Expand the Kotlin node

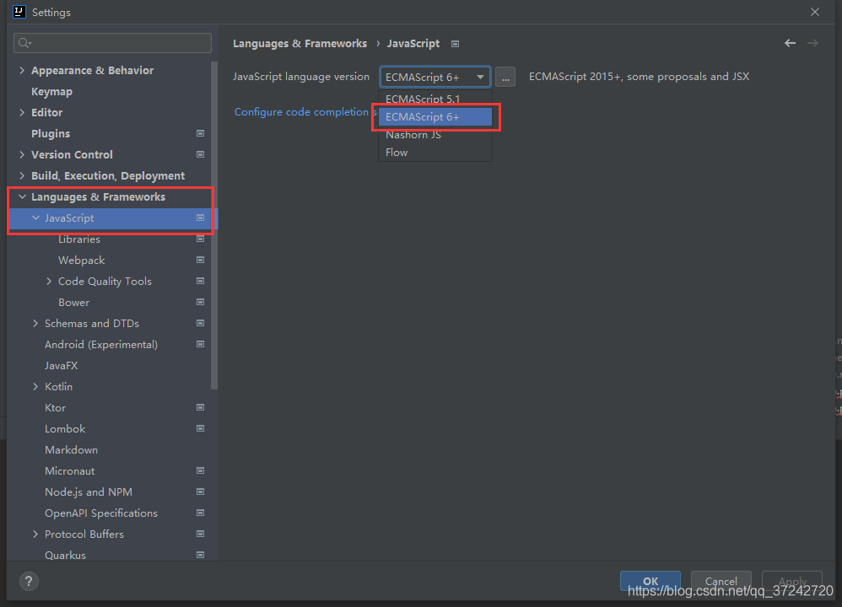[x=35, y=386]
